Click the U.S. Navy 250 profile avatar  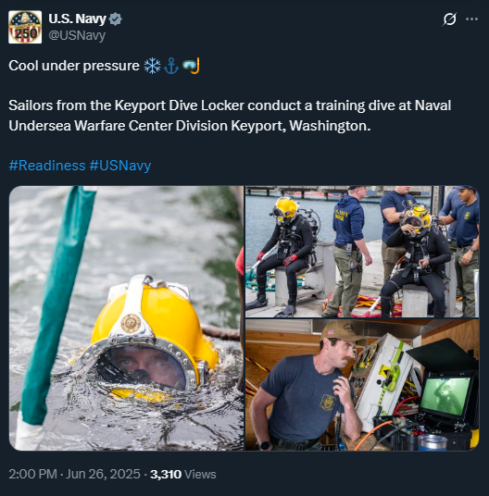tap(25, 27)
